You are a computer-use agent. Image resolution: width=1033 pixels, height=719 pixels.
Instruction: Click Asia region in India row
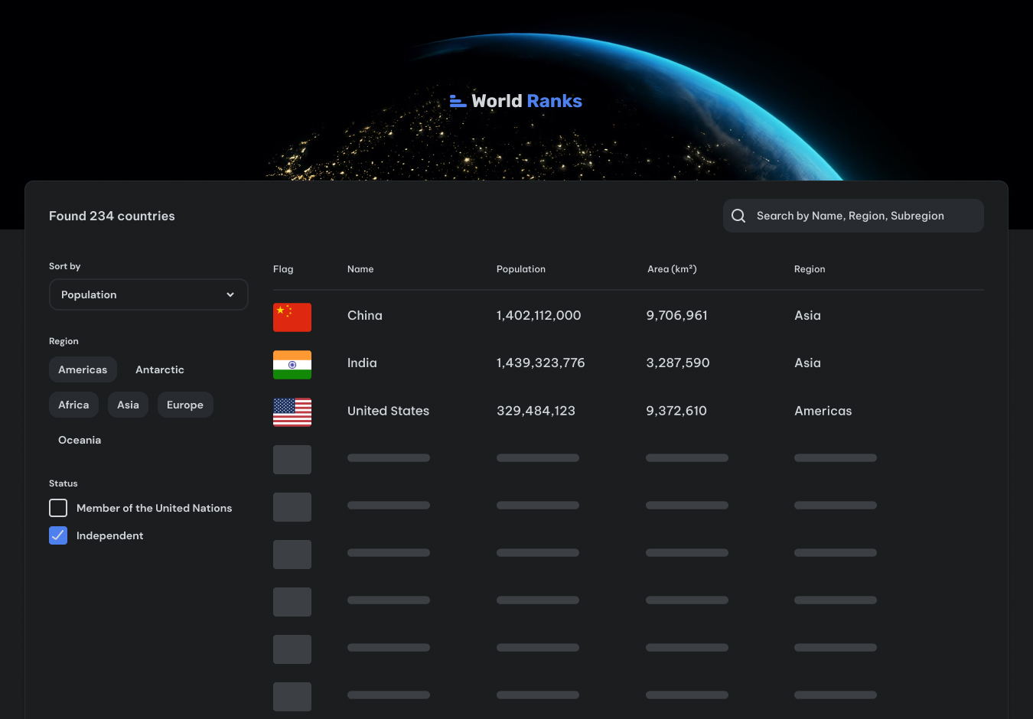point(807,363)
